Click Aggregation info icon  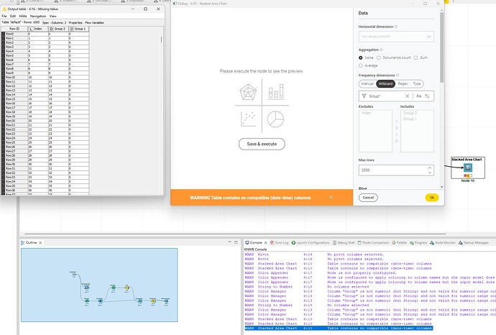pos(381,50)
